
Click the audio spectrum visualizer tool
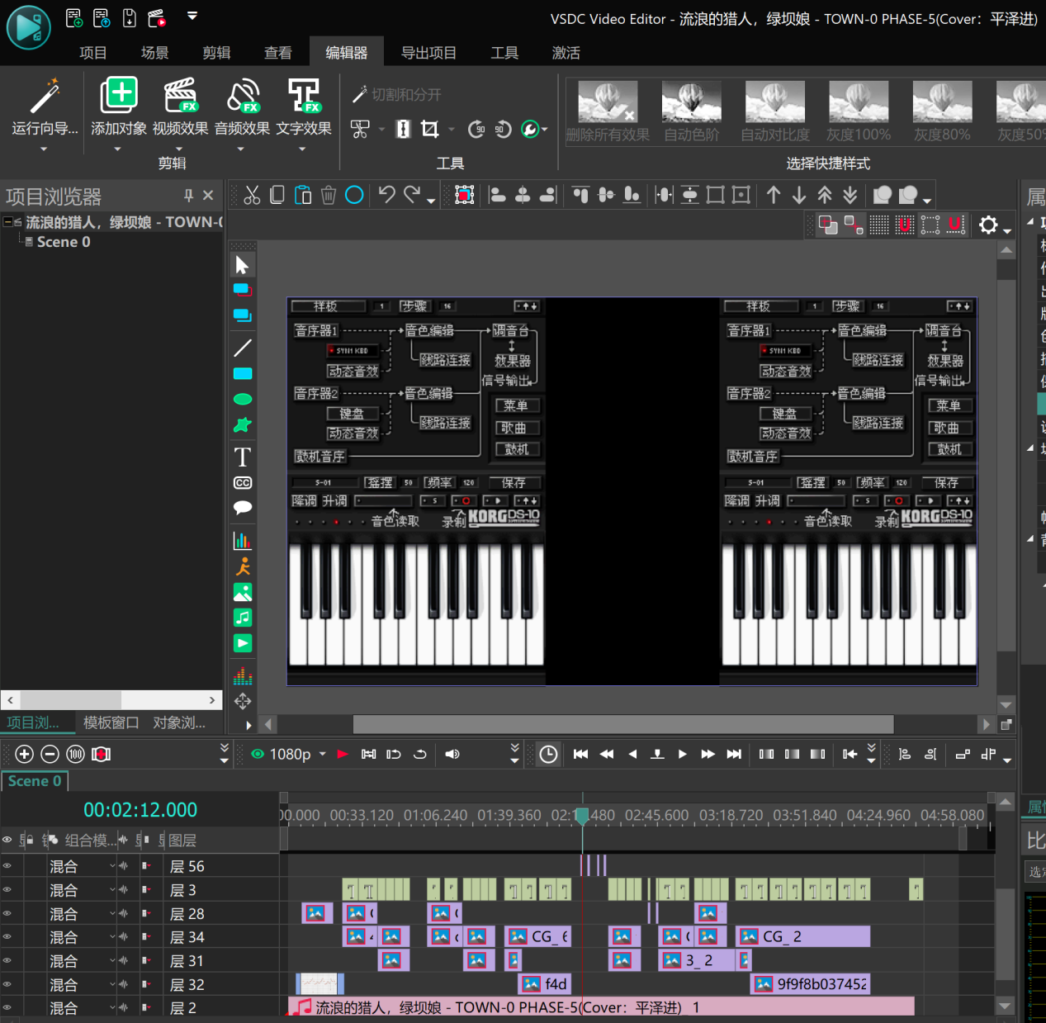click(x=243, y=676)
